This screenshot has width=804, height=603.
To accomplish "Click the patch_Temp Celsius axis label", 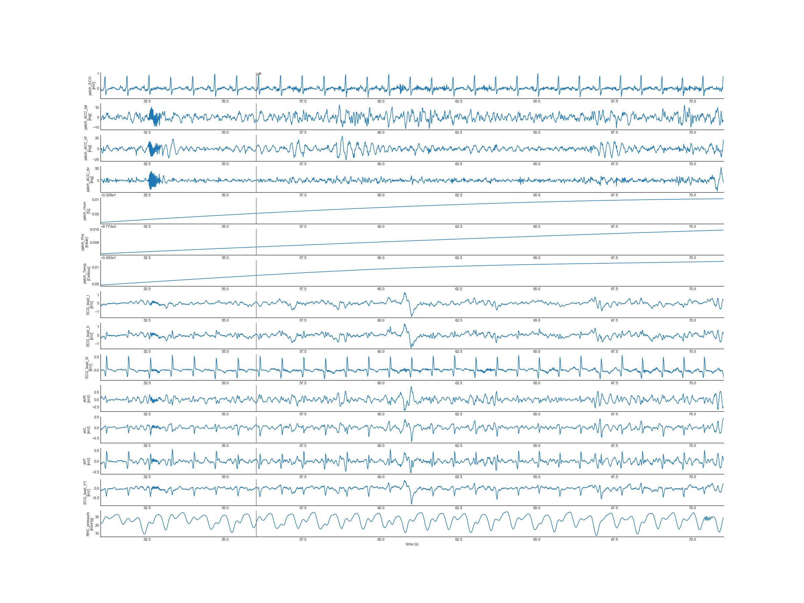I will pyautogui.click(x=86, y=273).
